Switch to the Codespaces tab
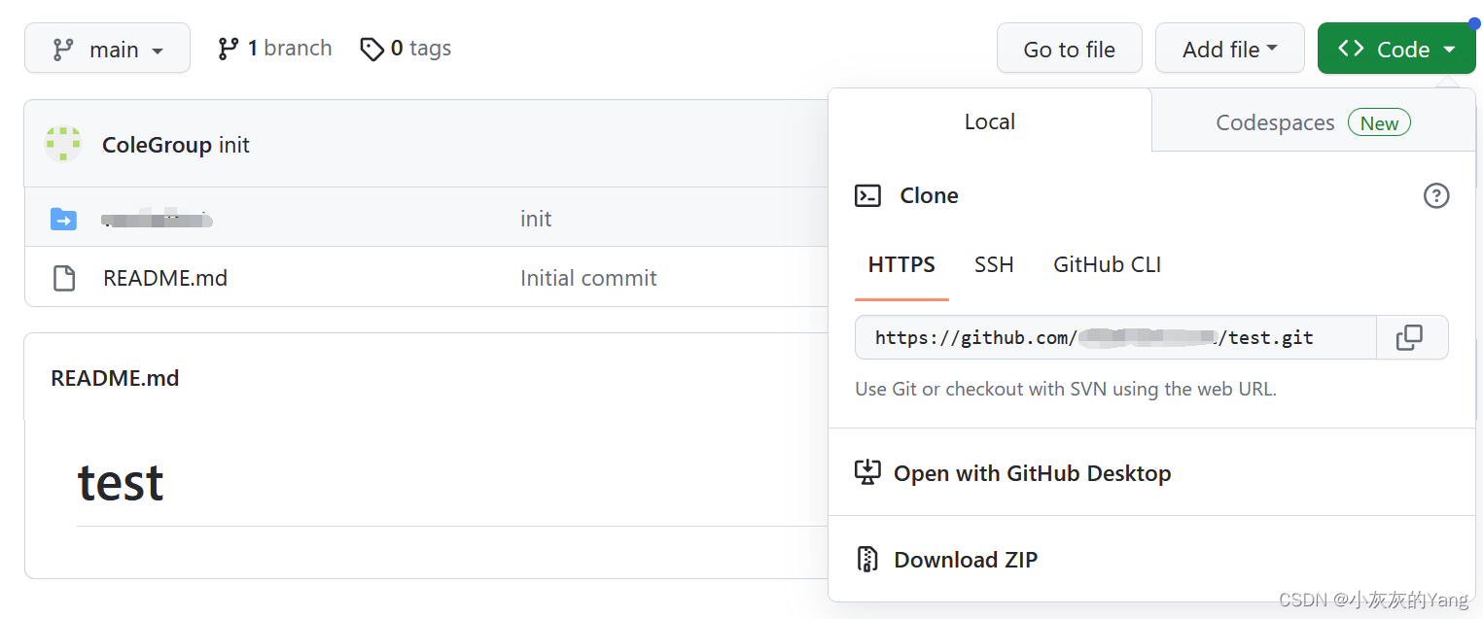1483x619 pixels. click(1313, 122)
